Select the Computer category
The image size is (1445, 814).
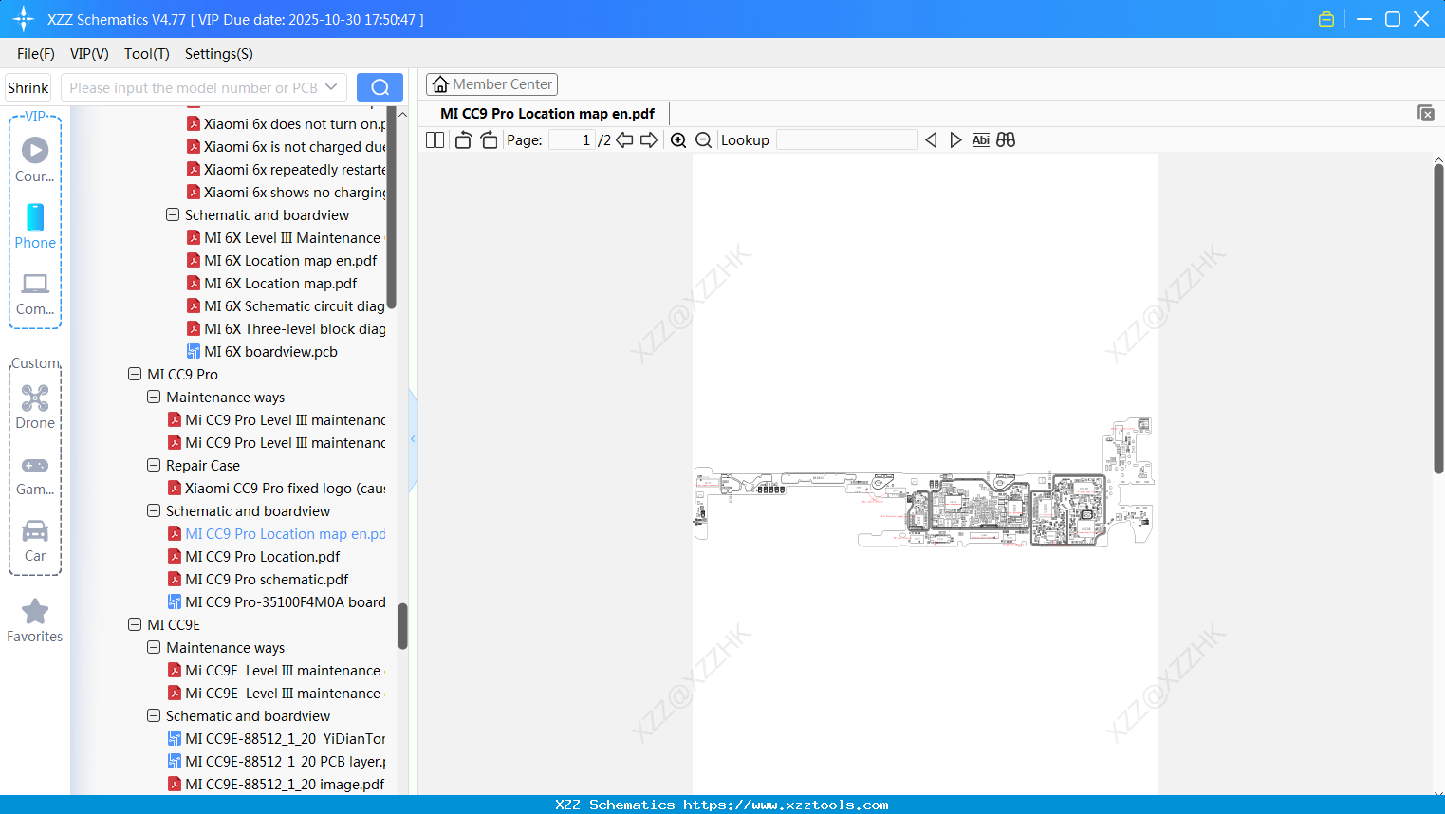35,293
